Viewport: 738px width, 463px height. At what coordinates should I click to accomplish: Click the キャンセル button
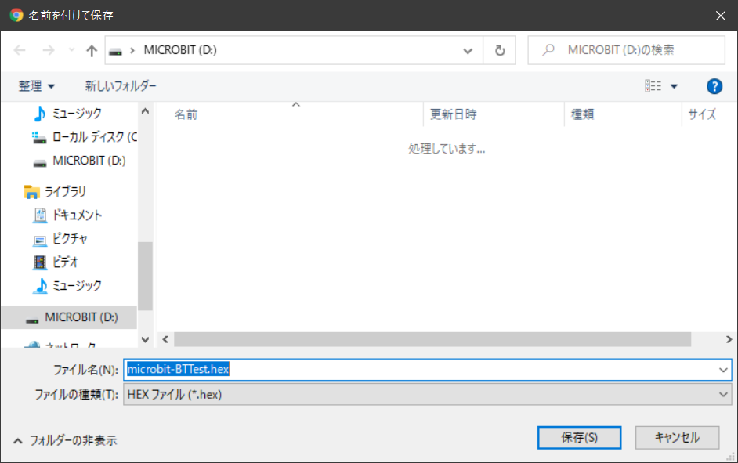coord(676,437)
